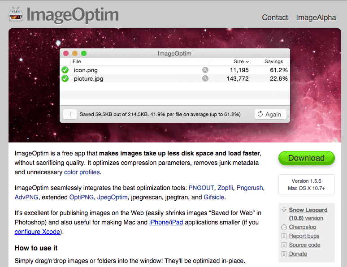Click the document icon beside Donate
This screenshot has height=267, width=347.
(x=284, y=254)
